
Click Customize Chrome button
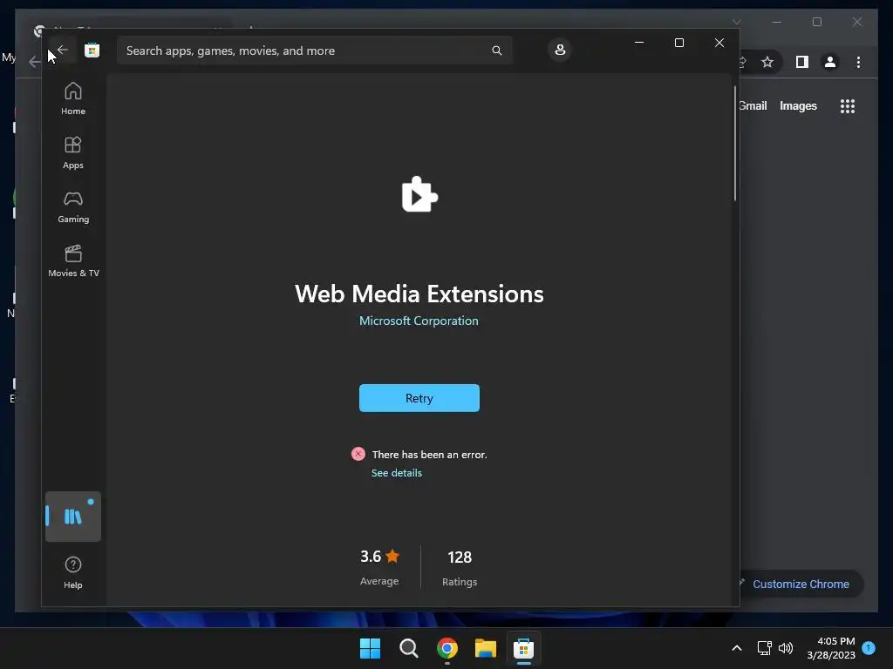coord(801,584)
